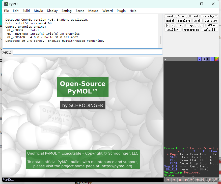Open the Properties panel
This screenshot has width=221, height=184.
pyautogui.click(x=191, y=30)
